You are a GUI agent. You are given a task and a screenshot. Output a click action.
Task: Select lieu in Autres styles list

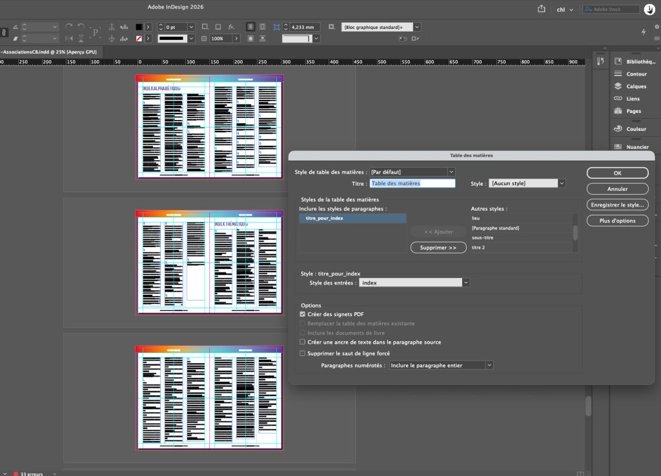click(521, 218)
